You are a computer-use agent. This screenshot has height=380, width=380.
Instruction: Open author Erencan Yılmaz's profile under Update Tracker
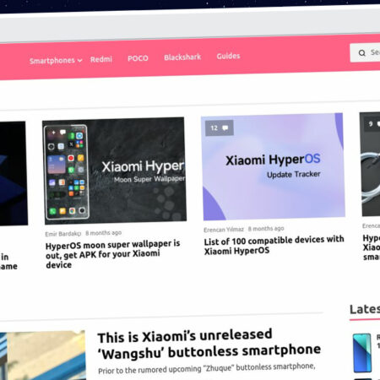click(224, 230)
